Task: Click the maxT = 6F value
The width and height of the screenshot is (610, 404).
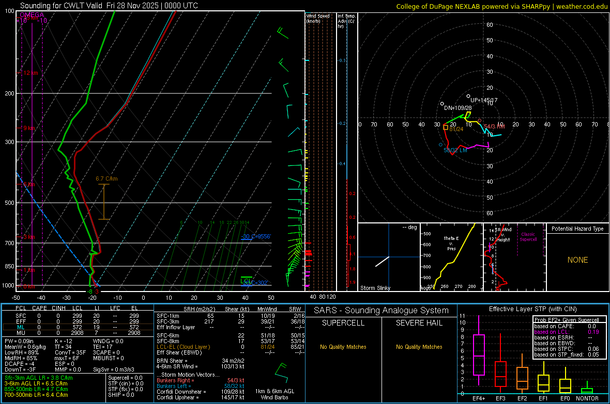Action: click(x=67, y=358)
